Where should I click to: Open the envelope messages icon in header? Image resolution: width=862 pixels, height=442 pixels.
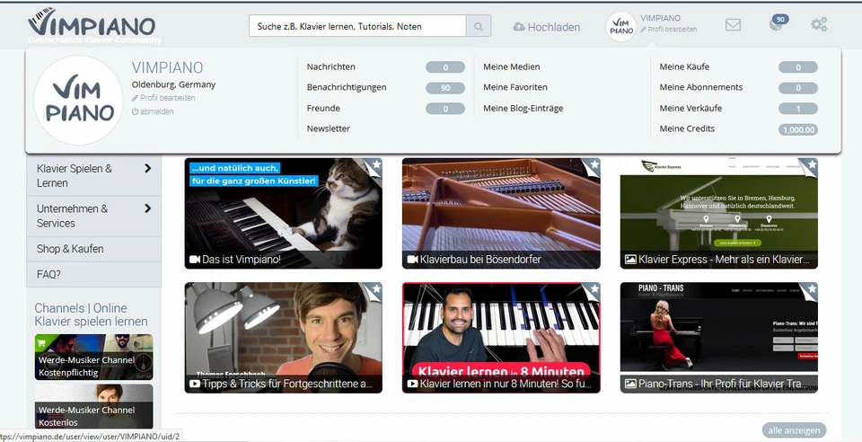pos(733,25)
